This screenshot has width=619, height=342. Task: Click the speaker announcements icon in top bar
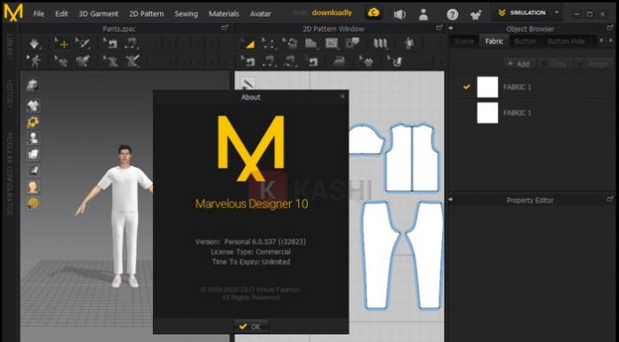click(x=399, y=14)
